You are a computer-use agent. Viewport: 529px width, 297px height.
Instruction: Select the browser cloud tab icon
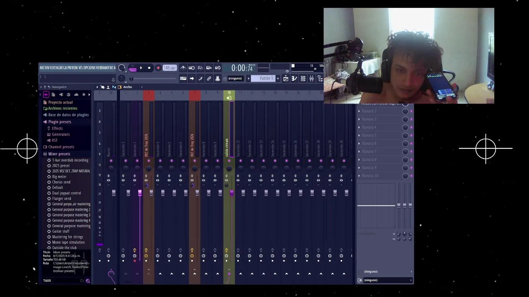coord(76,94)
